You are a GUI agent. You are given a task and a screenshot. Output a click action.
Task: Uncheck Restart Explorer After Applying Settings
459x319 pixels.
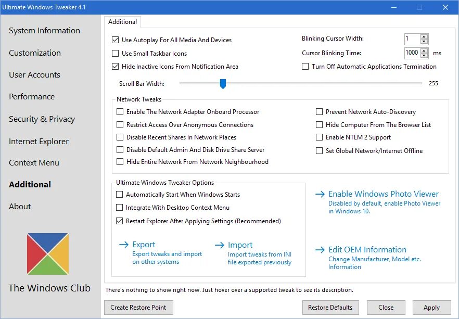(119, 221)
